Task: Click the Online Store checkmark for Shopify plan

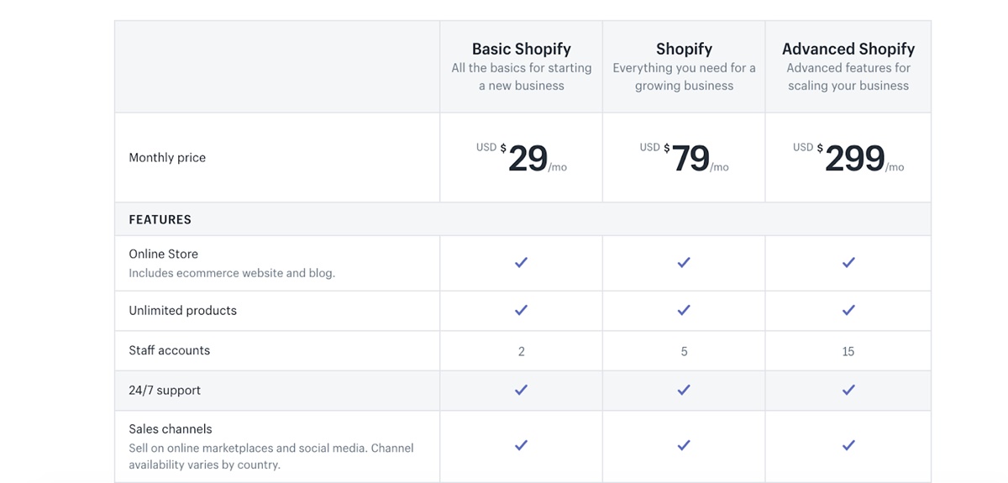Action: coord(684,263)
